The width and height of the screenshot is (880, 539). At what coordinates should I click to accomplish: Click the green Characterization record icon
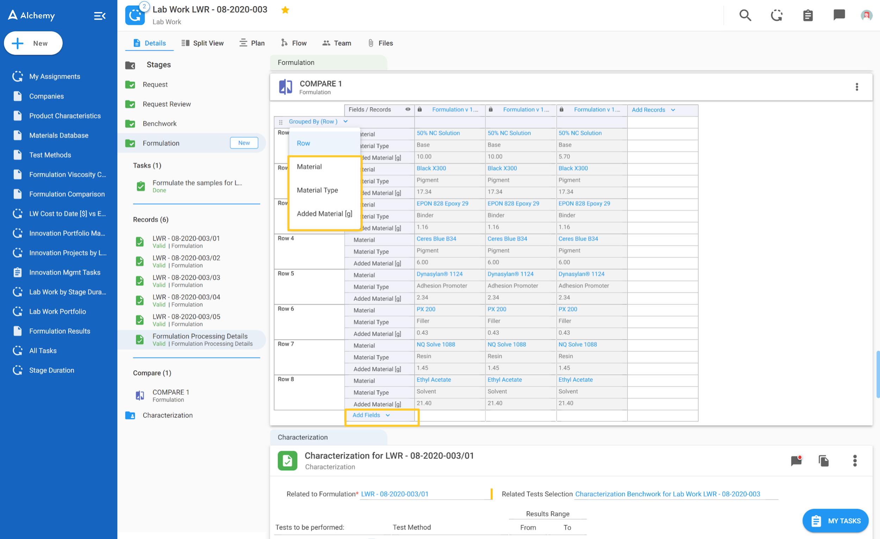tap(288, 461)
